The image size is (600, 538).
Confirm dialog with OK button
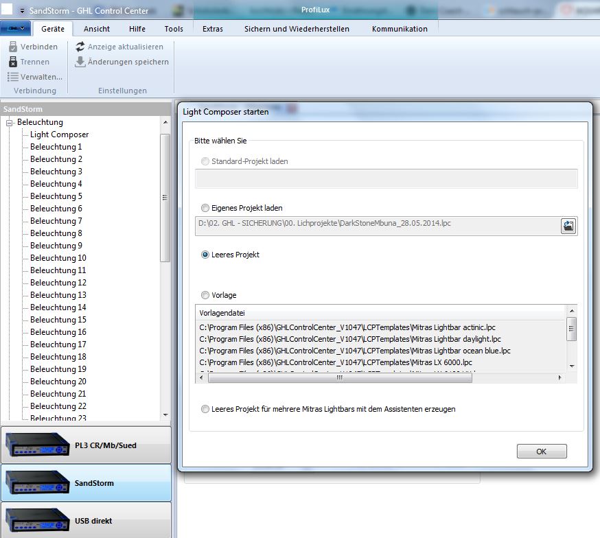click(x=541, y=452)
